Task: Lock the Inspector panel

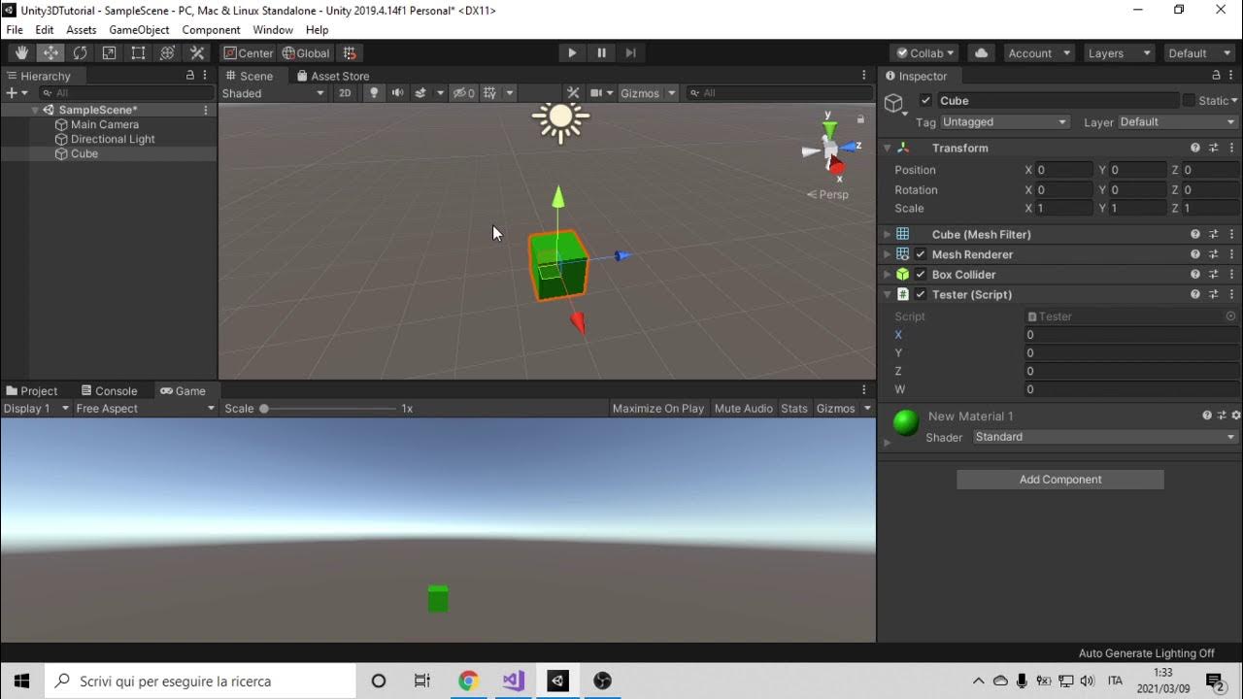Action: coord(1216,75)
